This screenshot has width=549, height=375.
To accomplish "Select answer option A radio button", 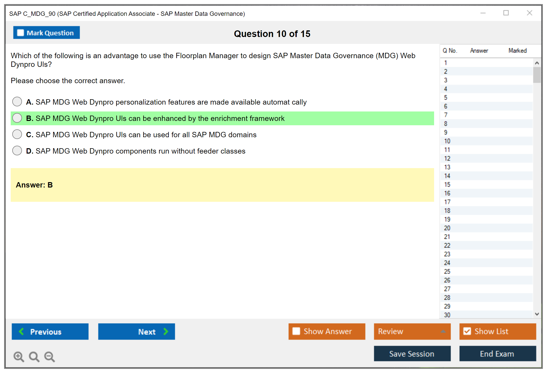I will [x=17, y=102].
